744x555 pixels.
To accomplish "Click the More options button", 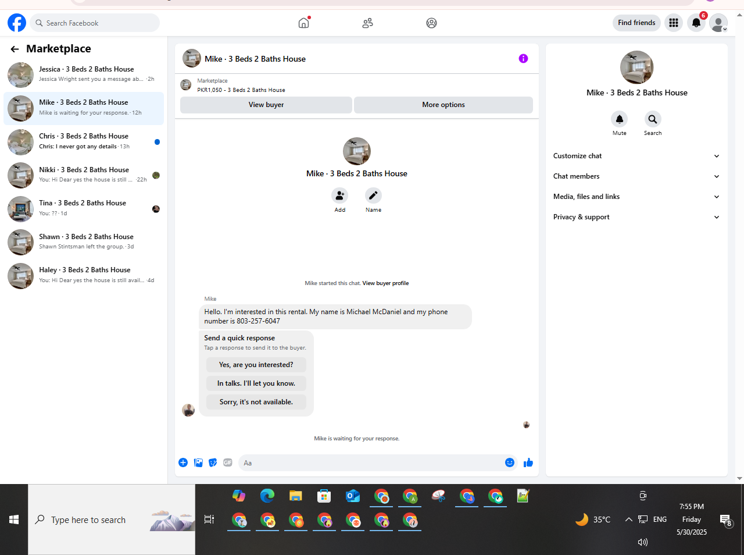I will (x=443, y=105).
